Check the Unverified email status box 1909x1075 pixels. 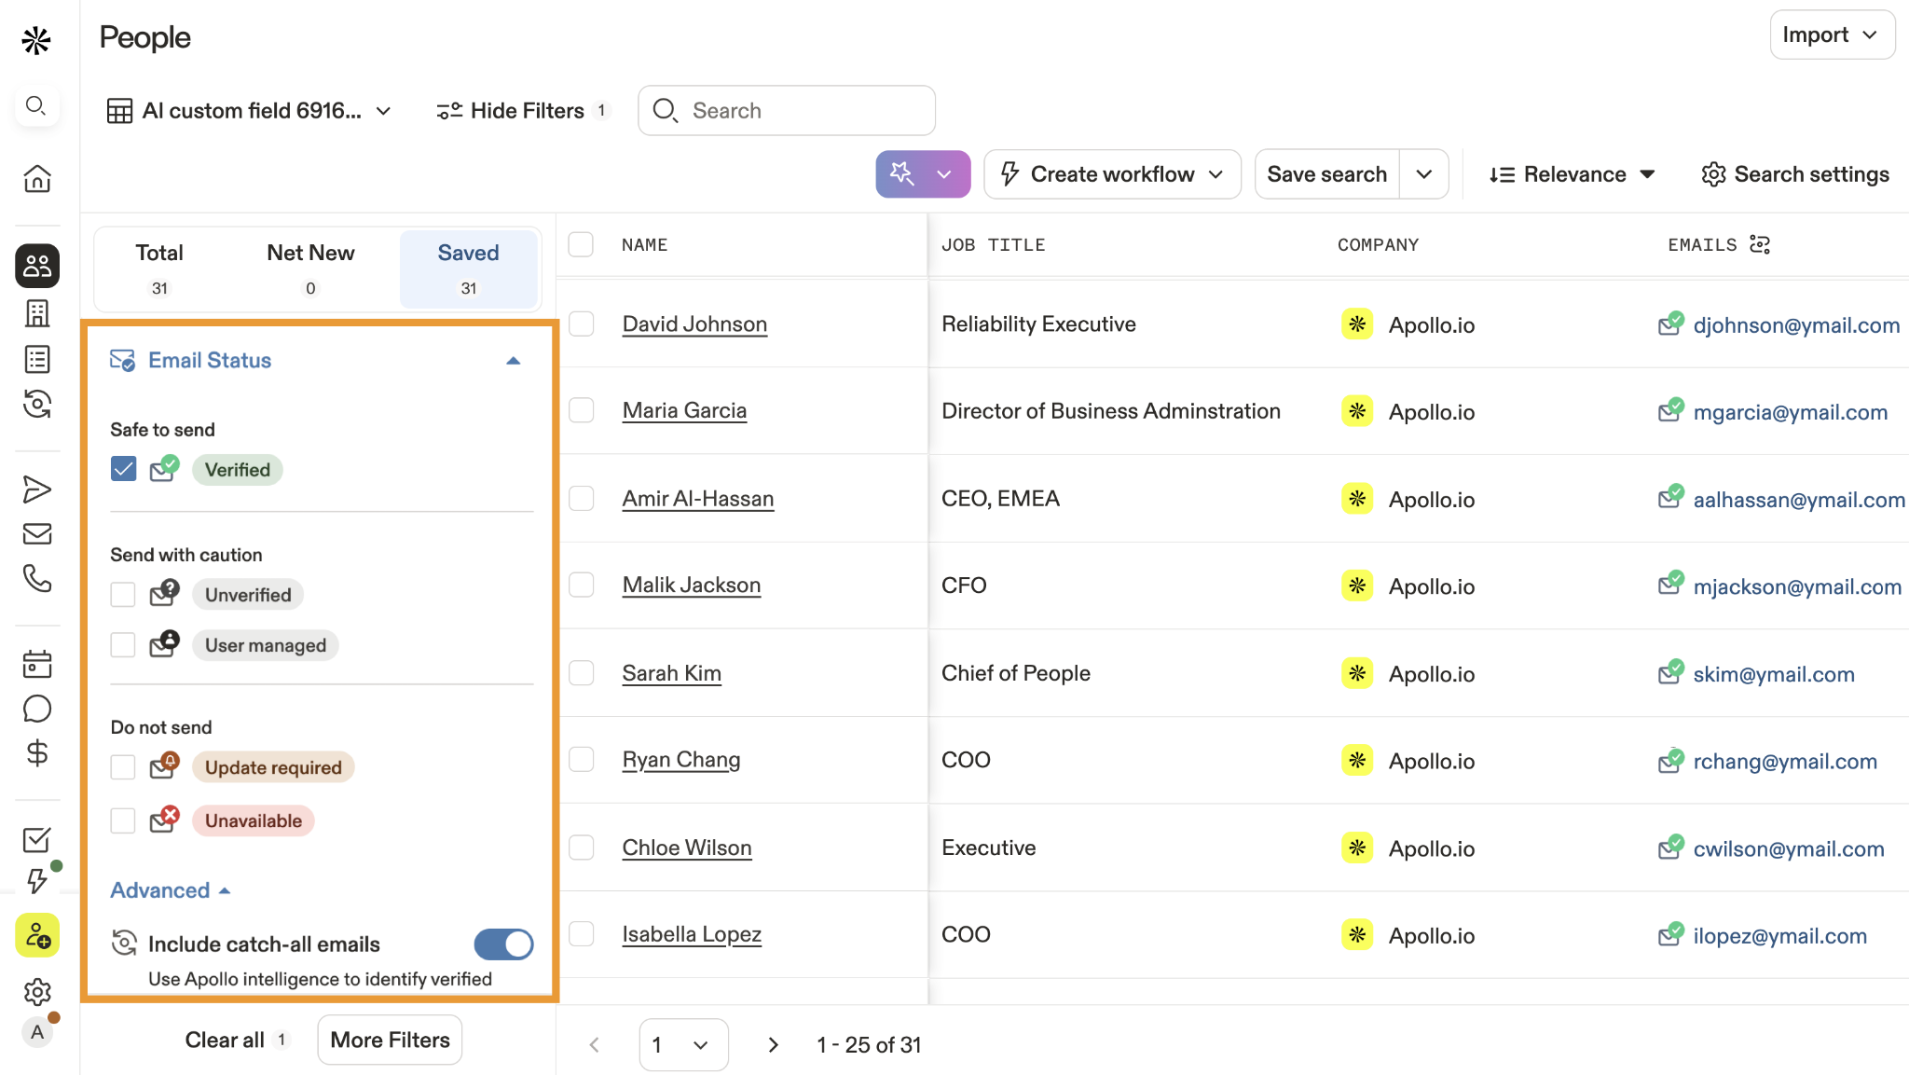[x=123, y=595]
